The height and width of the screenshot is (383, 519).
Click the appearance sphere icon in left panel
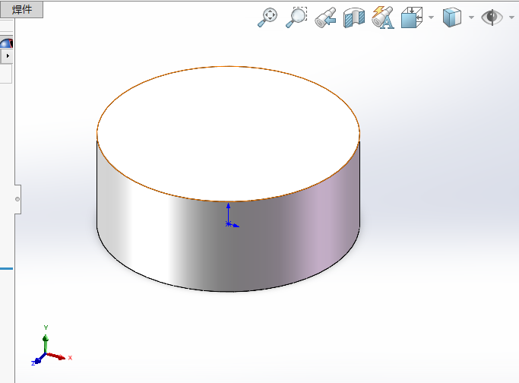click(6, 43)
